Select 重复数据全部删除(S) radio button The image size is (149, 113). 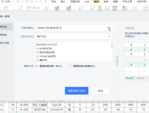pos(70,66)
